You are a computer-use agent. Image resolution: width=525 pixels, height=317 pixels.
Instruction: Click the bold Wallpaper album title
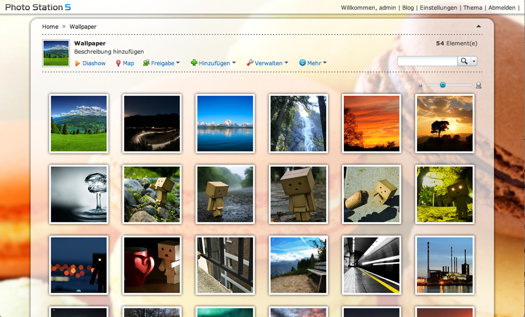(x=90, y=43)
